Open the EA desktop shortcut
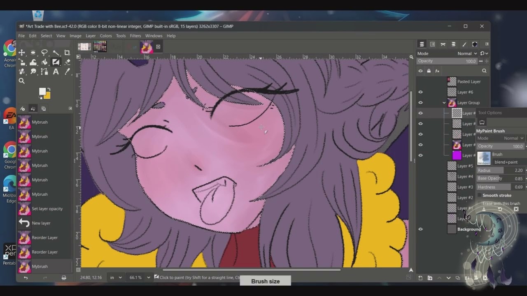The width and height of the screenshot is (527, 296). pyautogui.click(x=10, y=119)
